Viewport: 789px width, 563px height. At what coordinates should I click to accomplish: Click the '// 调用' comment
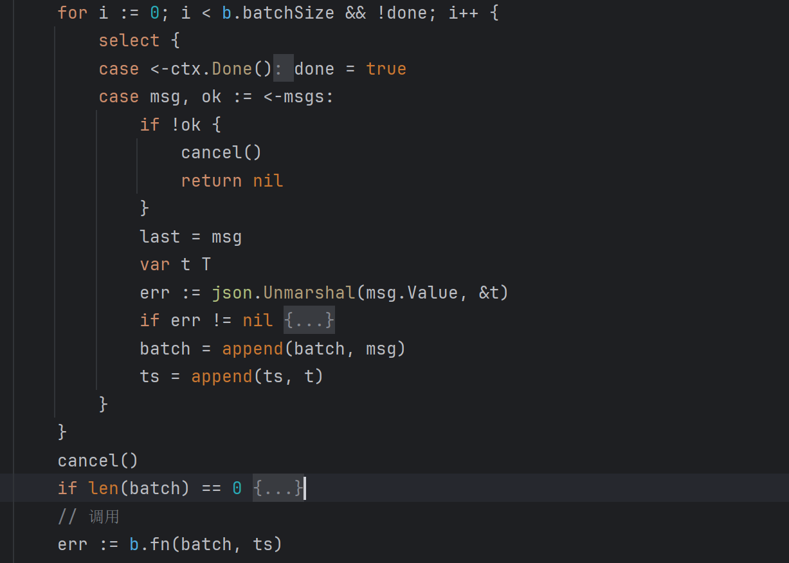point(89,516)
